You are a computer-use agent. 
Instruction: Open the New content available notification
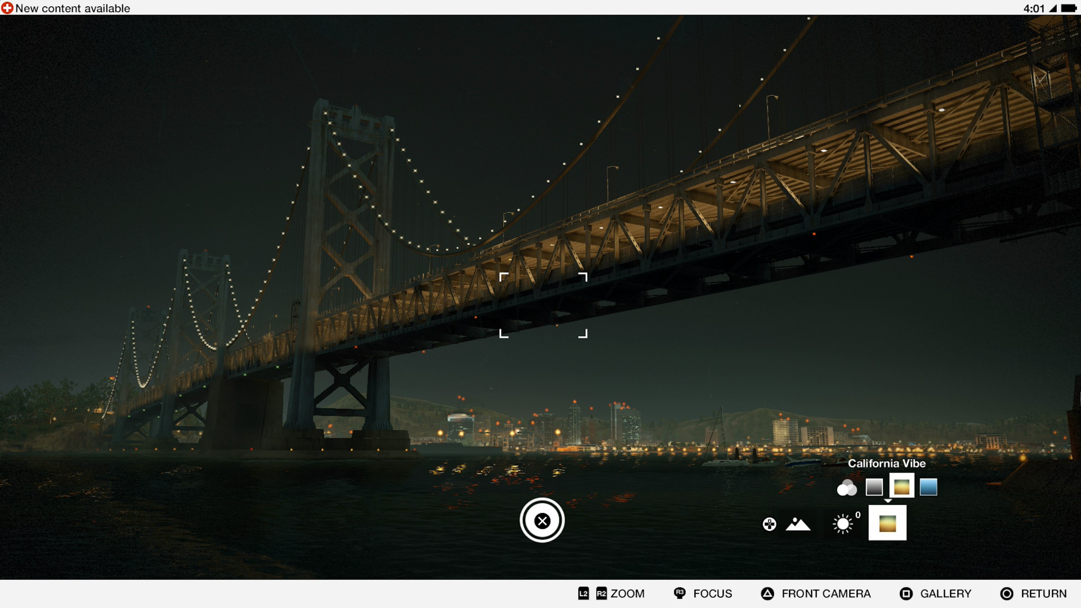pyautogui.click(x=72, y=8)
